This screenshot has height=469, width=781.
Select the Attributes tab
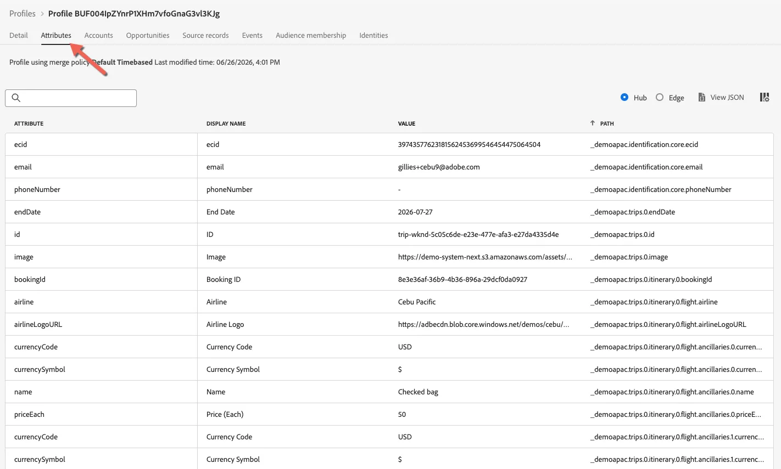56,35
